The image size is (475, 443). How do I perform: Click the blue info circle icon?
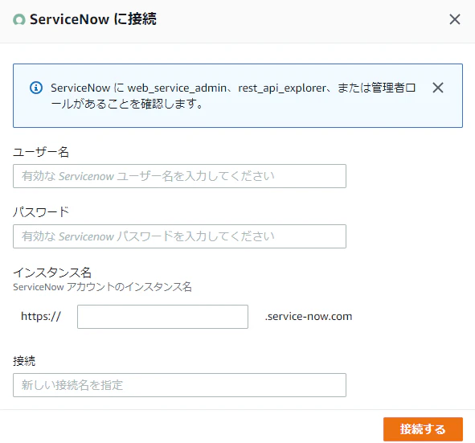(36, 88)
